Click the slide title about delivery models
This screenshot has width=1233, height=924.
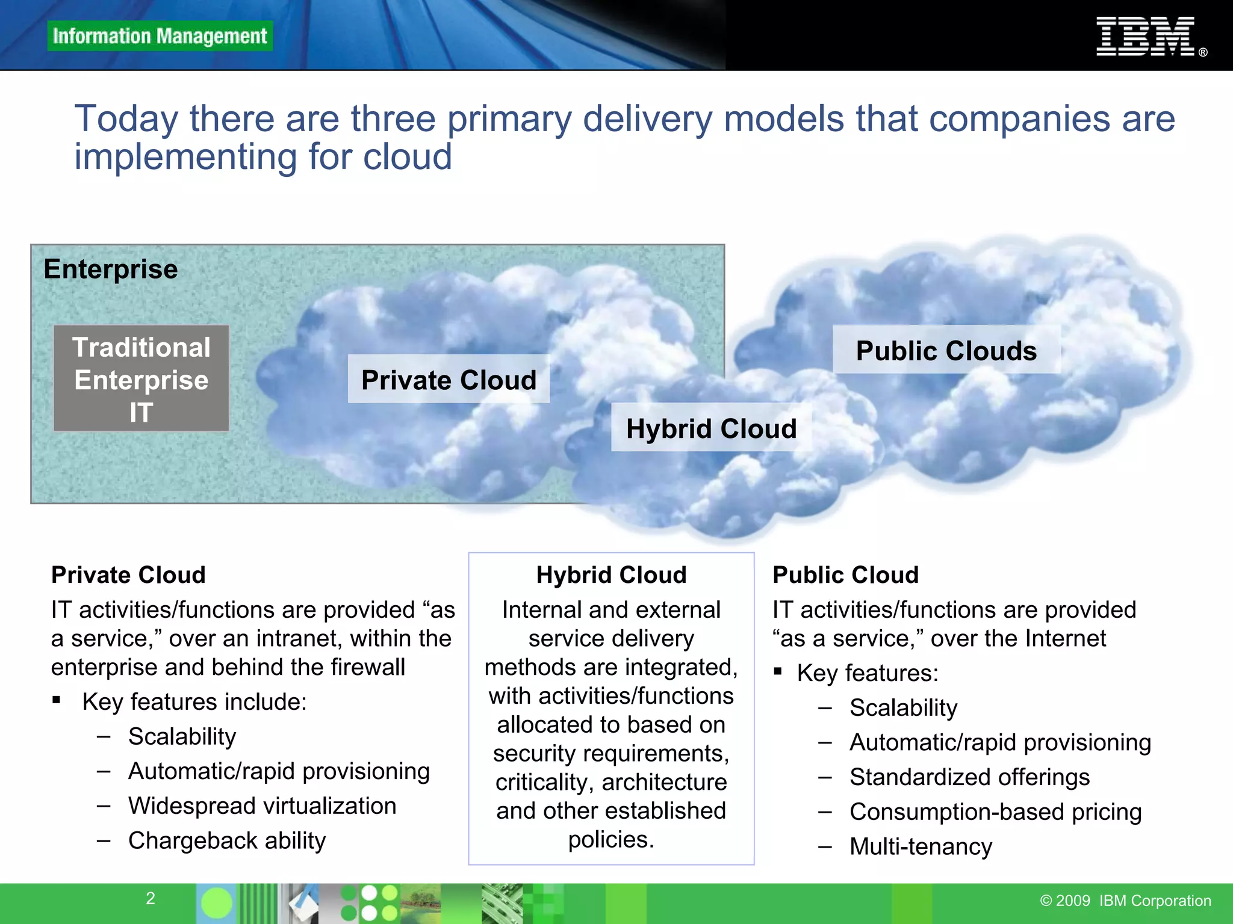click(624, 137)
